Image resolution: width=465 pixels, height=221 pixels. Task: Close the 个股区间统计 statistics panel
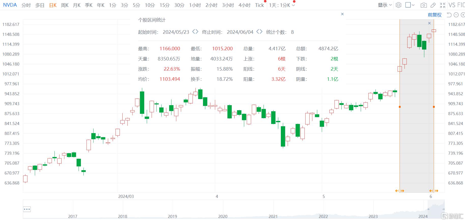pos(342,14)
